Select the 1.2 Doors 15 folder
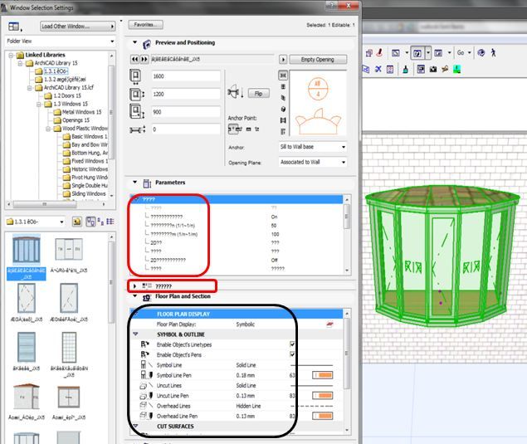 67,95
